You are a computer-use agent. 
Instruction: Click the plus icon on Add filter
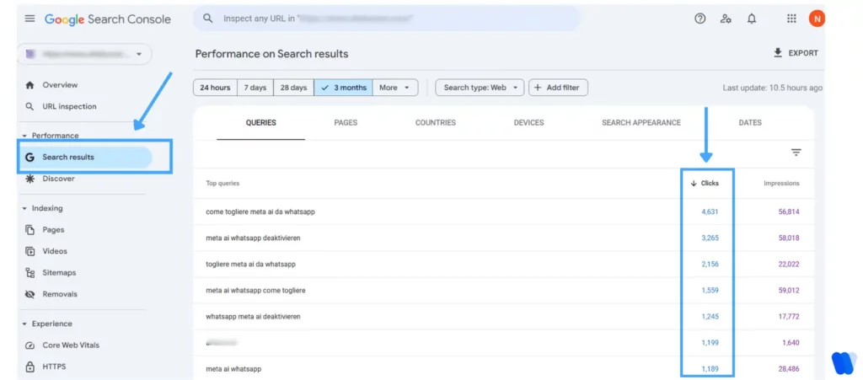coord(538,88)
